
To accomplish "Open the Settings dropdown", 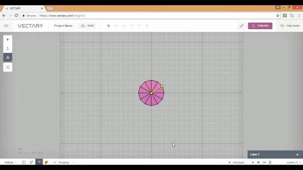I will click(x=10, y=162).
